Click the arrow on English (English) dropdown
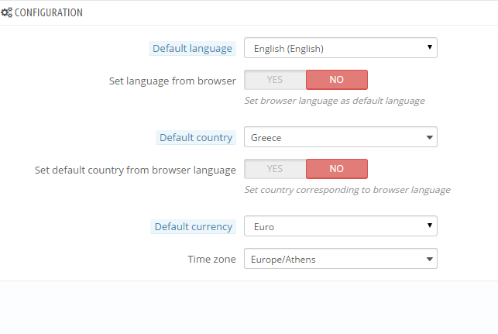Viewport: 498px width, 334px height. [429, 48]
